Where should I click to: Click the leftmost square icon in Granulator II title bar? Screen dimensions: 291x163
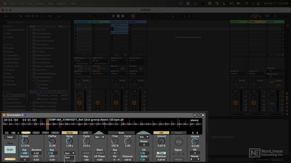click(195, 115)
